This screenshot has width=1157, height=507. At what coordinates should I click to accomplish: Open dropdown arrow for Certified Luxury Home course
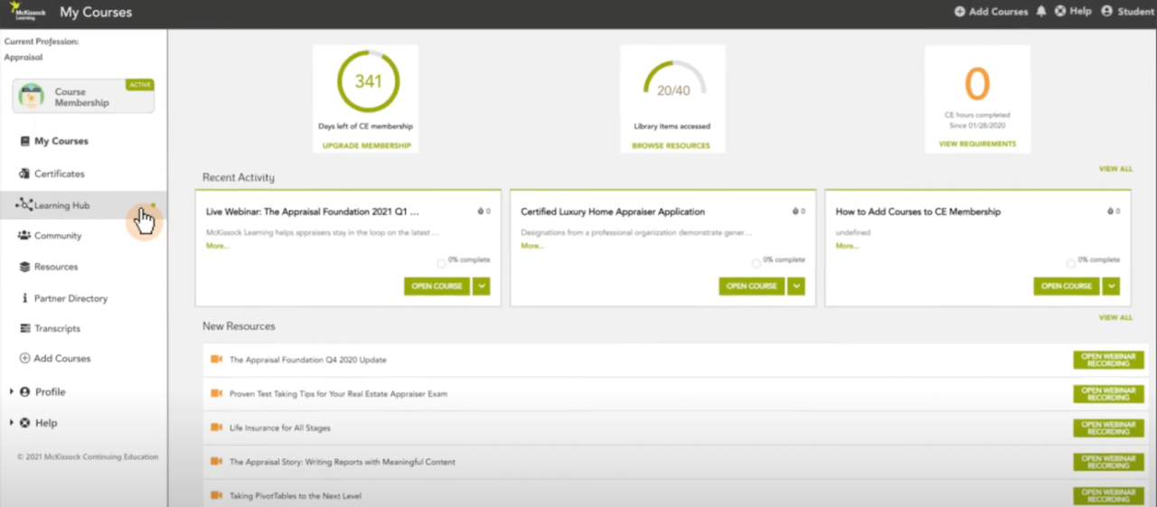coord(795,286)
